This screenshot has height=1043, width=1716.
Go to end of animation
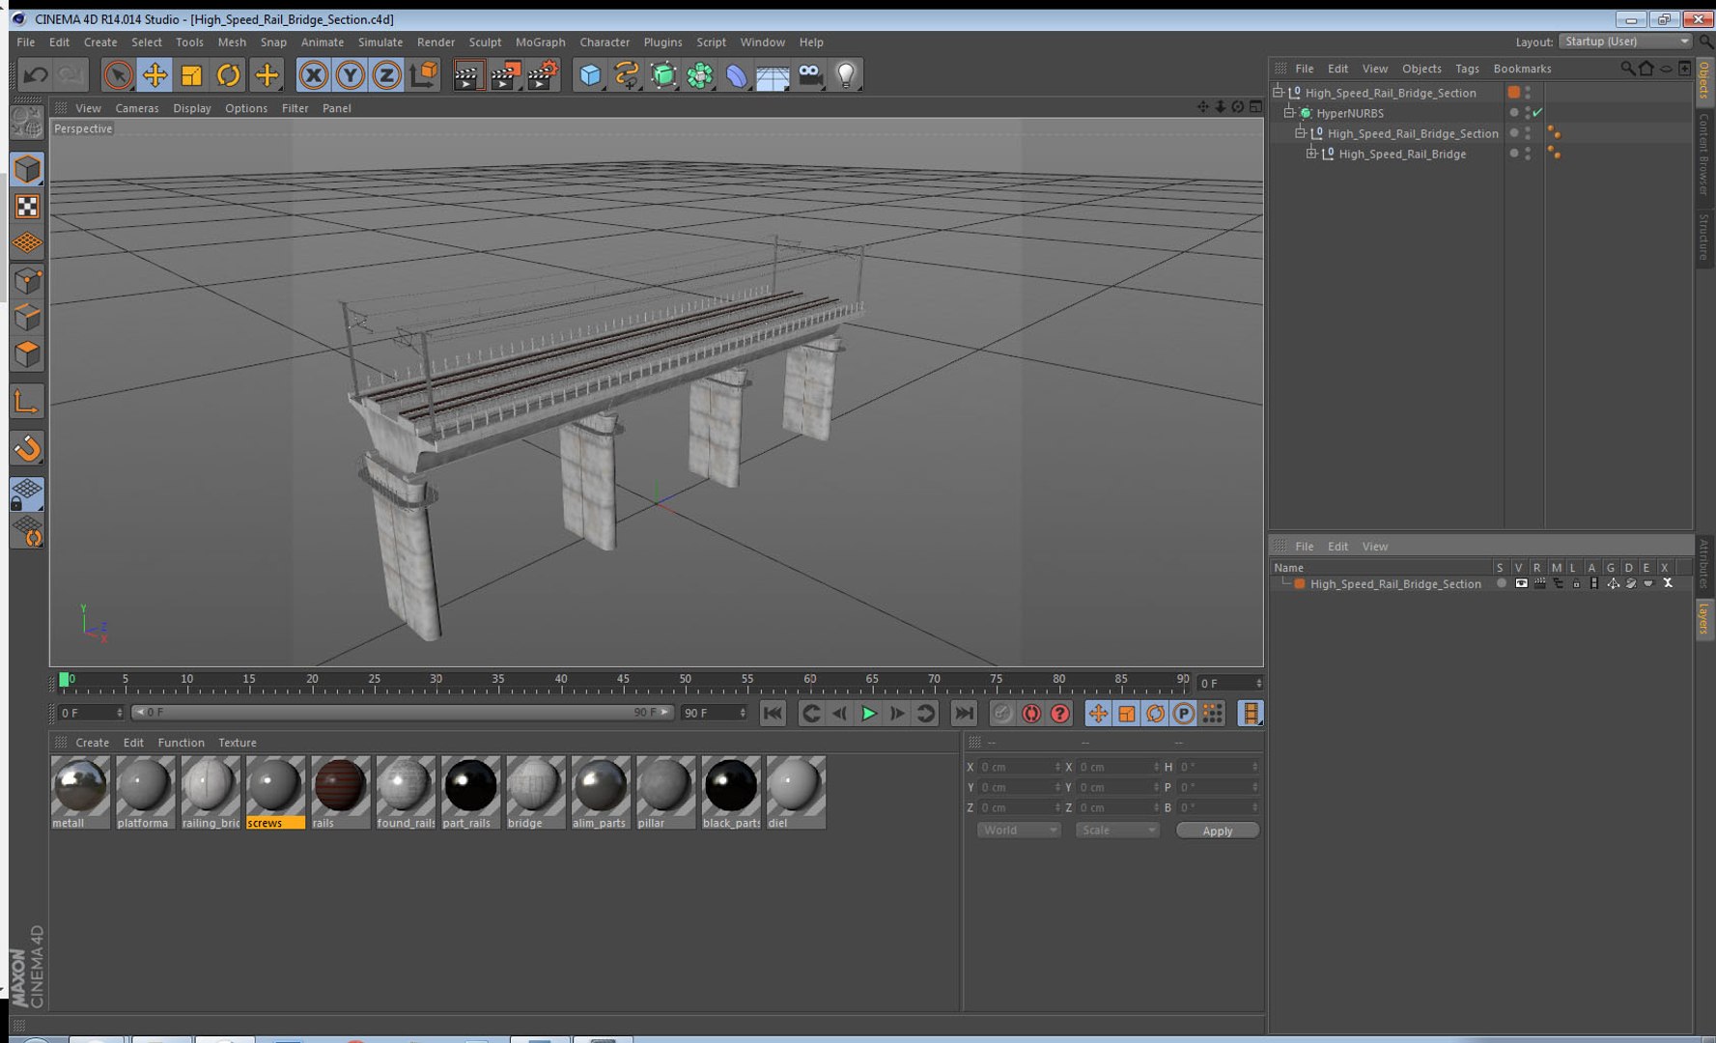click(x=963, y=714)
